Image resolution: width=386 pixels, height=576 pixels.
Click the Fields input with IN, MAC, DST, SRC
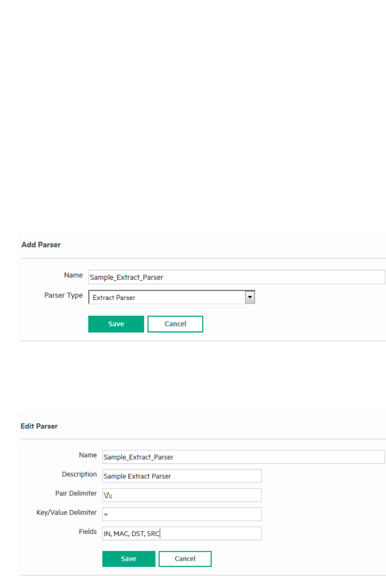click(x=181, y=534)
